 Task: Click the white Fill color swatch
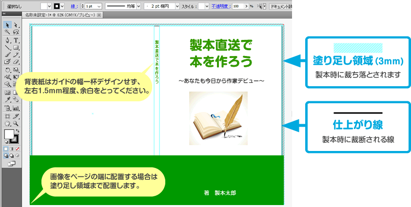(x=9, y=134)
